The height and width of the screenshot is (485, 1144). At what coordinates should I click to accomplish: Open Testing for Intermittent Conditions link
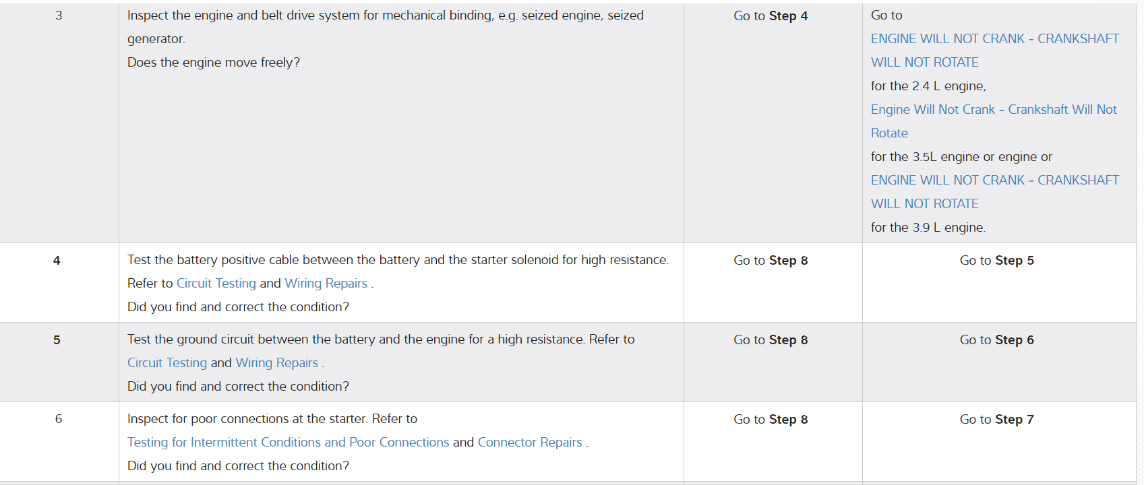pos(288,443)
